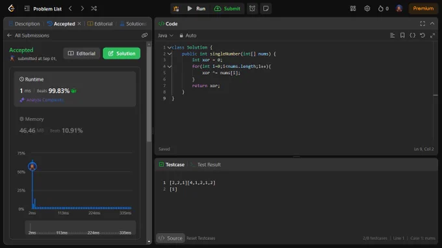Viewport: 442px width, 248px height.
Task: Copy submission link icon
Action: point(144,36)
